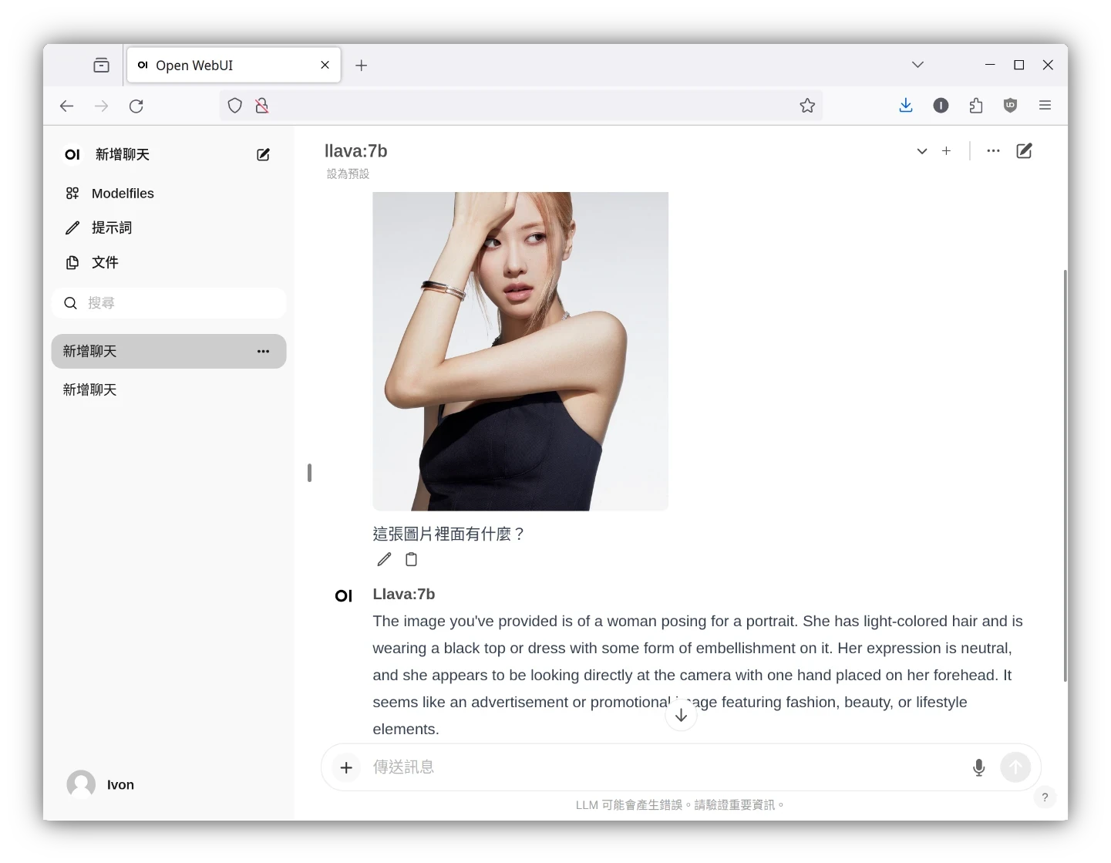The image size is (1111, 863).
Task: Expand the llava:7b model selector chevron
Action: 921,151
